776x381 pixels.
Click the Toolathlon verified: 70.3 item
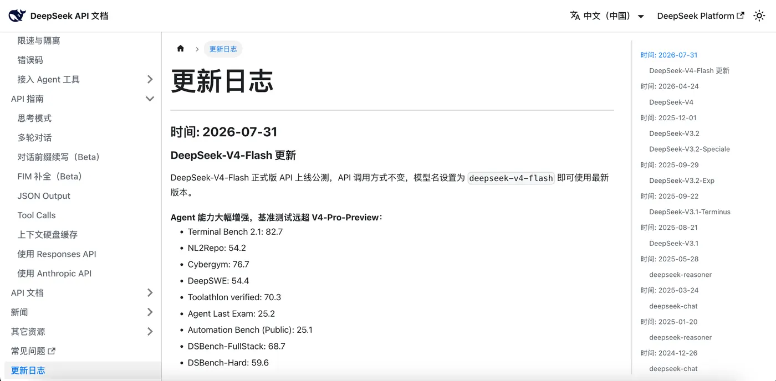tap(234, 297)
